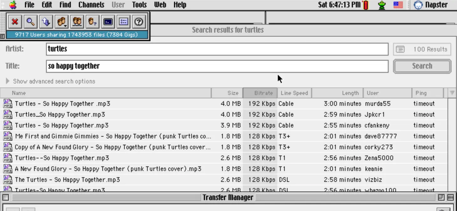Collapse Transfer Manager with windowshade box
Viewport: 457px width, 211px height.
pos(450,197)
